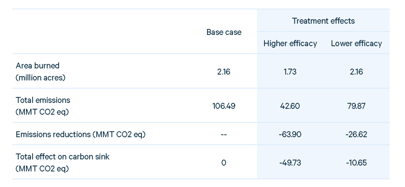
Task: Click the -10.65 carbon sink value
Action: pos(356,163)
